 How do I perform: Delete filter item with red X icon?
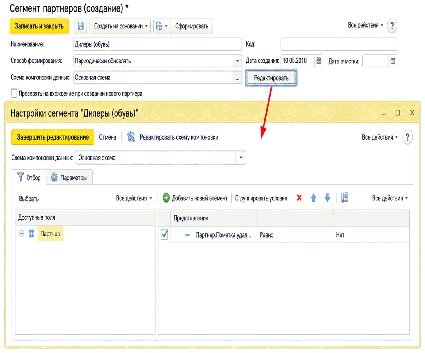(x=299, y=198)
